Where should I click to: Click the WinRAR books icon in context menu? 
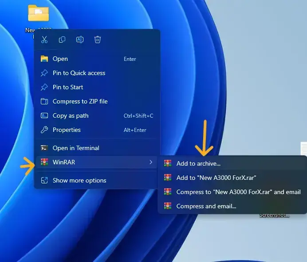tap(44, 163)
